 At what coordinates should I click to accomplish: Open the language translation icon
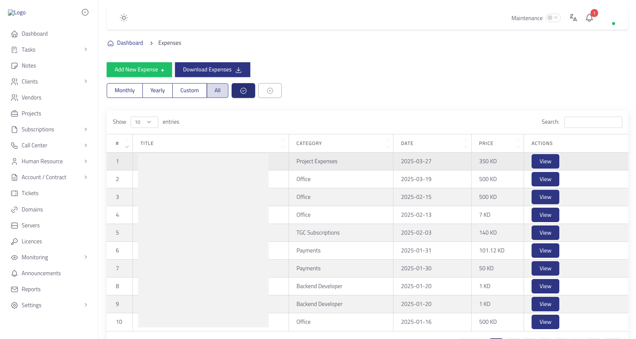(x=573, y=18)
